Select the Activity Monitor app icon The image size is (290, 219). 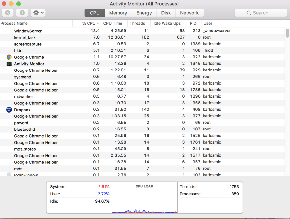(9, 64)
